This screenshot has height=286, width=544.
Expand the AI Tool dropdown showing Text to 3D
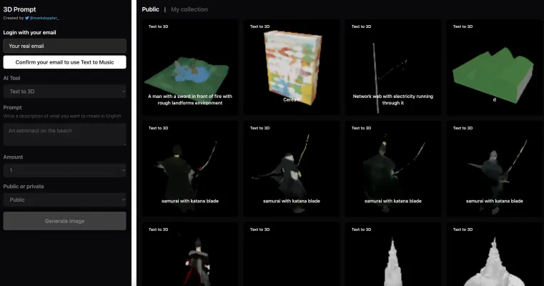(64, 91)
